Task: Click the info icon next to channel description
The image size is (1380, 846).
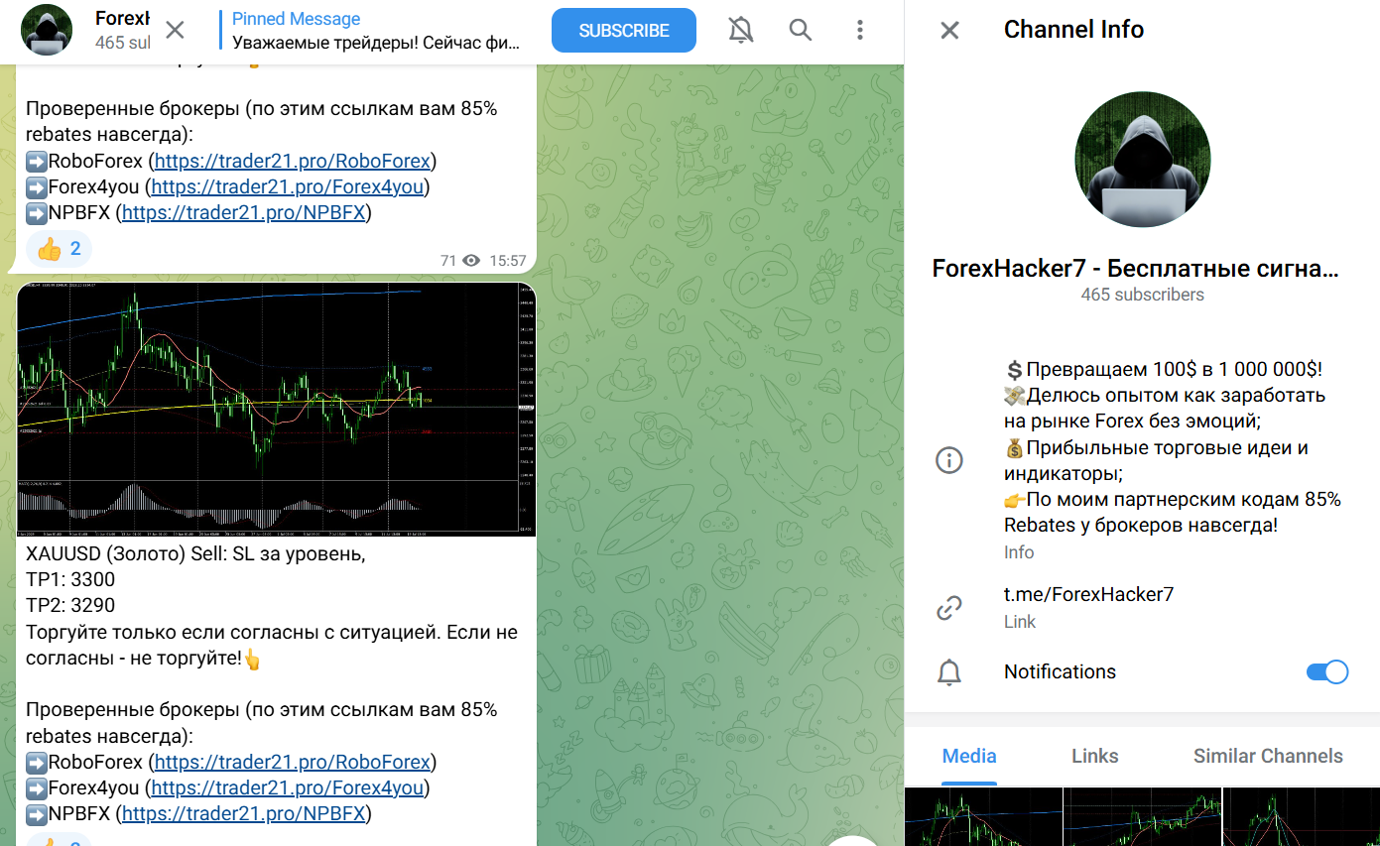Action: 949,459
